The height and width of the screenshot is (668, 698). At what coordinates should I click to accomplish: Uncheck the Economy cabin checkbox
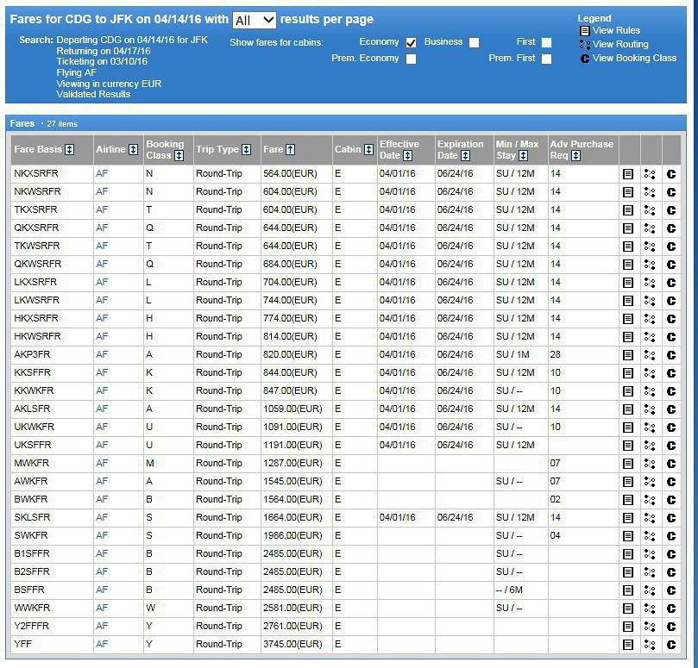411,42
